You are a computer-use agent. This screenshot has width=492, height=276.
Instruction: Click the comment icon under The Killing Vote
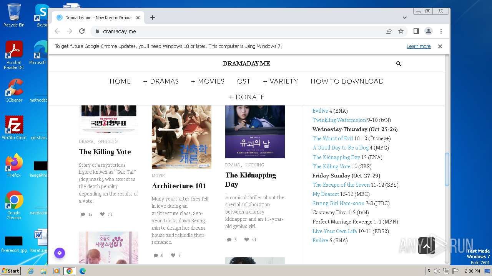pos(83,214)
